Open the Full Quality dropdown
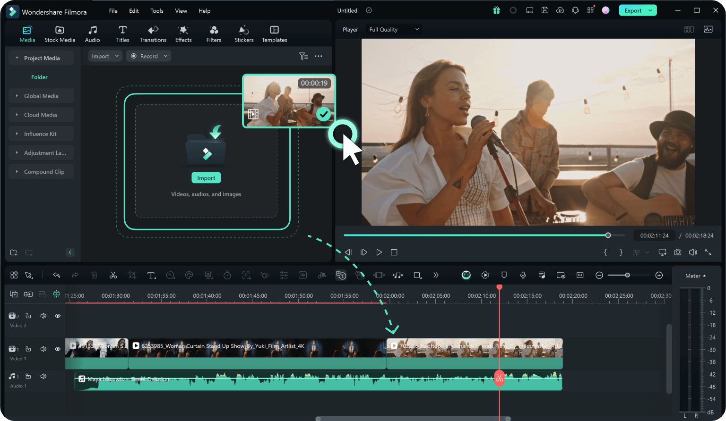 point(394,29)
